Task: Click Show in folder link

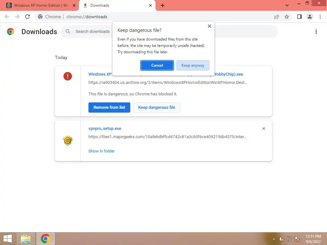Action: tap(102, 151)
